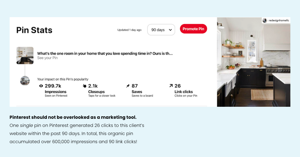Screen dimensions: 300x157
Task: Click the Updated 1 day ago text
Action: 129,30
